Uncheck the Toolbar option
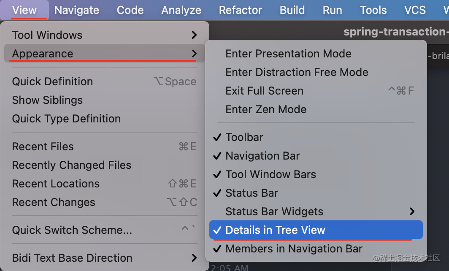The image size is (449, 271). 244,137
